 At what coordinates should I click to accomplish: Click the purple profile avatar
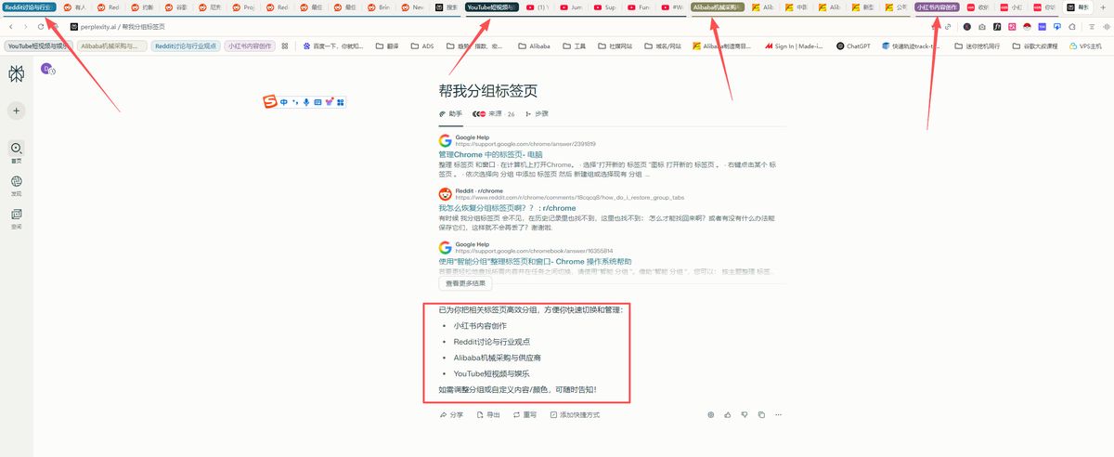click(x=47, y=68)
